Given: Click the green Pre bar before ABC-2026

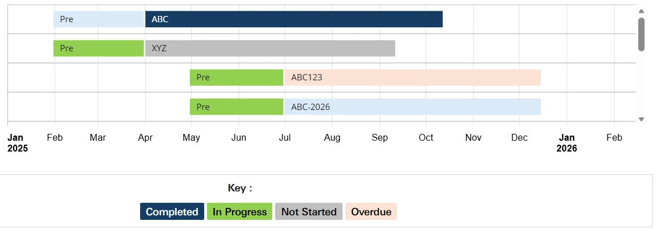Looking at the screenshot, I should point(236,107).
